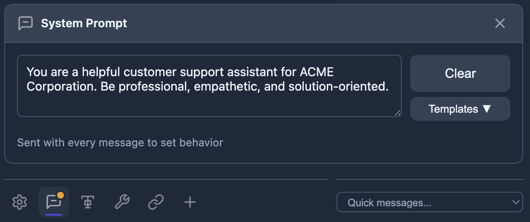Click the chain link icon
Viewport: 530px width, 222px height.
pos(156,202)
